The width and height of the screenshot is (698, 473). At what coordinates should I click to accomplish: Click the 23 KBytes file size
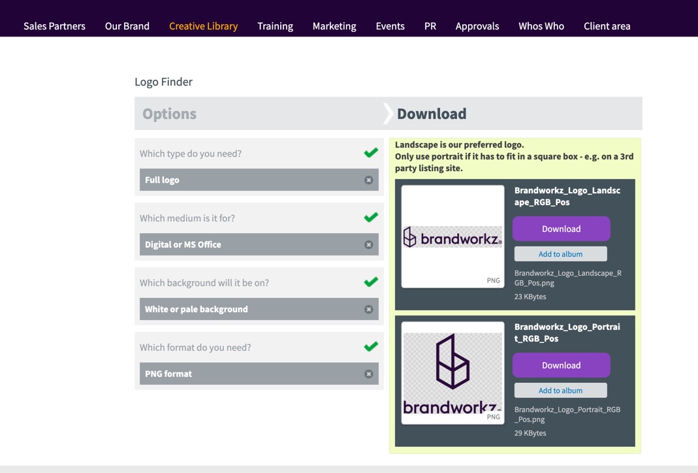tap(530, 297)
